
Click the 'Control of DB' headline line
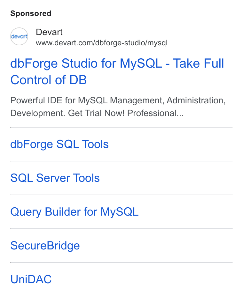(x=49, y=80)
